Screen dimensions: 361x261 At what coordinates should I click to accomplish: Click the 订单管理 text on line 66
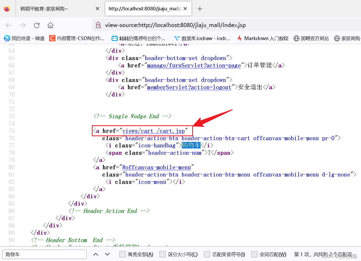260,65
